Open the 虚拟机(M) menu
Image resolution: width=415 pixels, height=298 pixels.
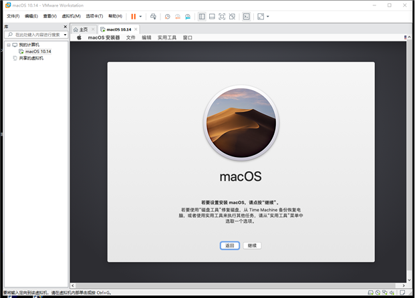click(x=71, y=16)
